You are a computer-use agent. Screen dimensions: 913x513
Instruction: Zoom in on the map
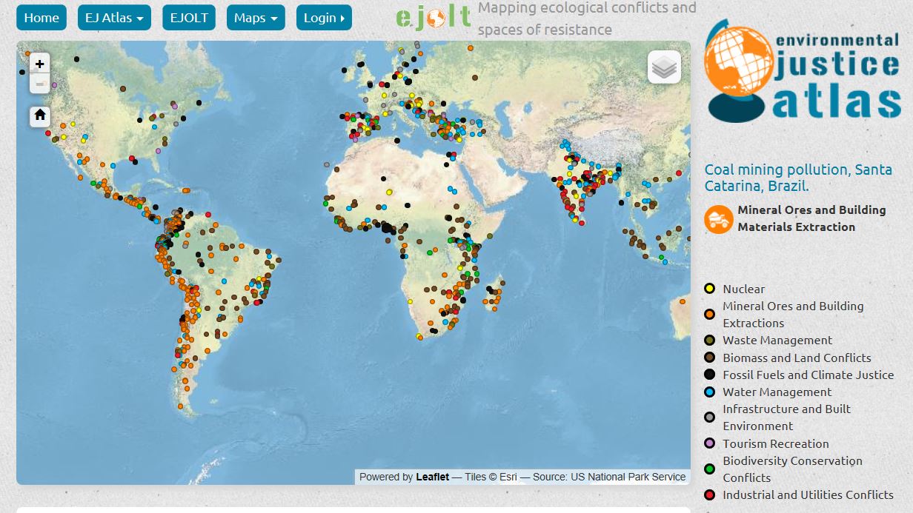[x=40, y=64]
